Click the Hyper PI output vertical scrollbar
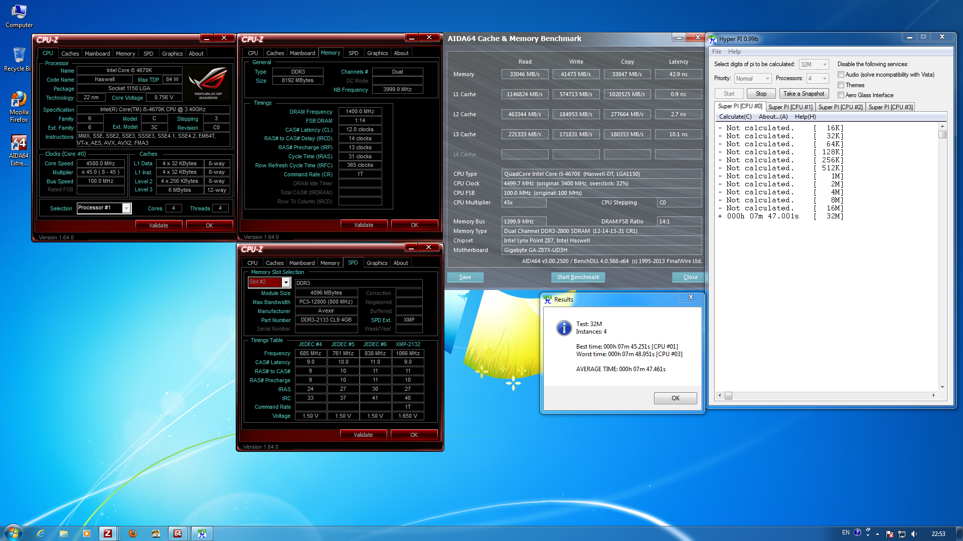 [x=942, y=250]
